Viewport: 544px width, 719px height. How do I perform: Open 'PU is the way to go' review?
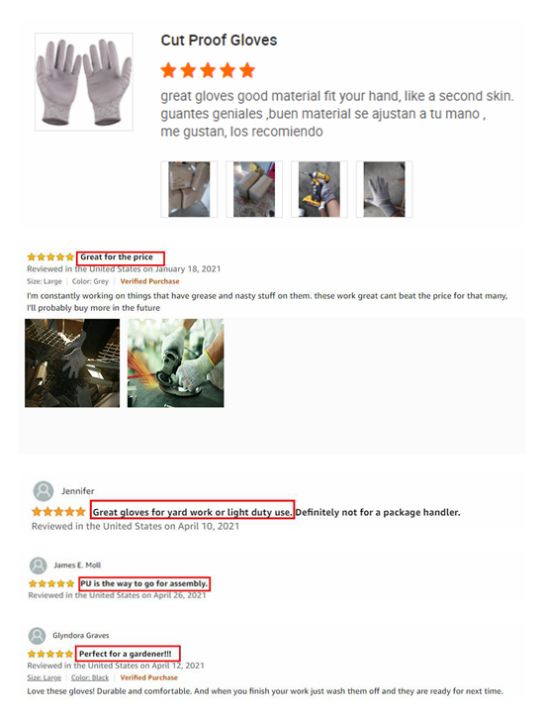(144, 583)
